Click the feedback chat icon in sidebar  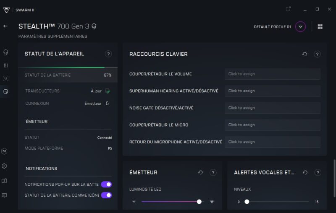coord(5,195)
